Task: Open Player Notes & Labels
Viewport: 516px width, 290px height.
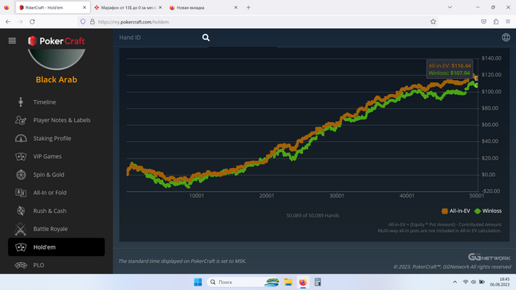Action: click(x=62, y=120)
